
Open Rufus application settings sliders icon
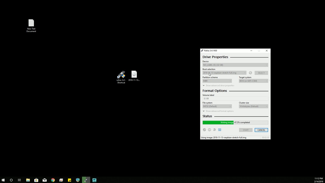click(215, 130)
